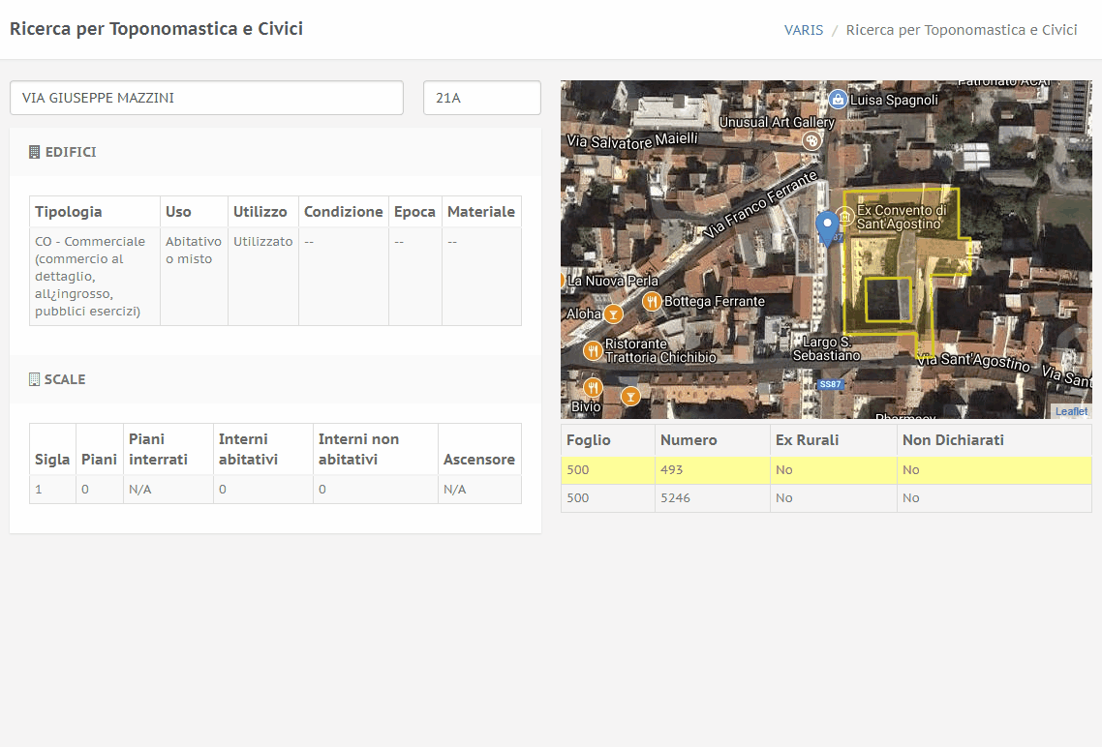This screenshot has height=747, width=1102.
Task: Click the Aloha bar marker icon
Action: [x=614, y=314]
